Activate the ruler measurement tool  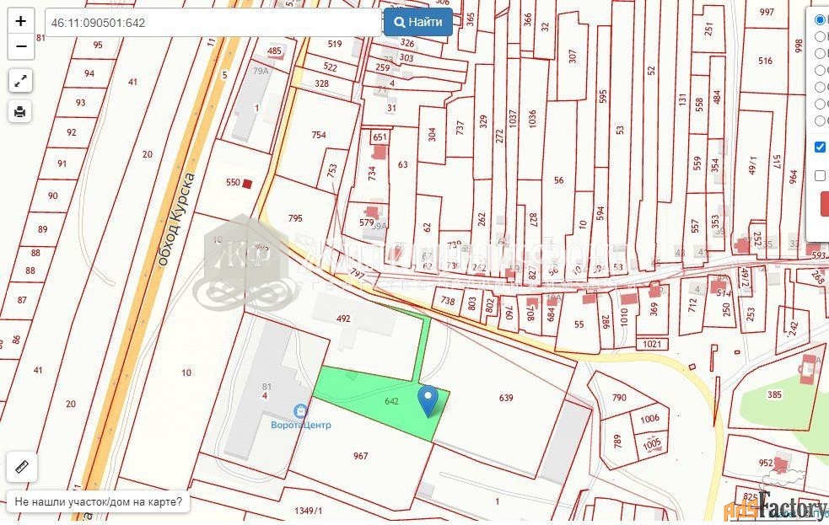22,467
